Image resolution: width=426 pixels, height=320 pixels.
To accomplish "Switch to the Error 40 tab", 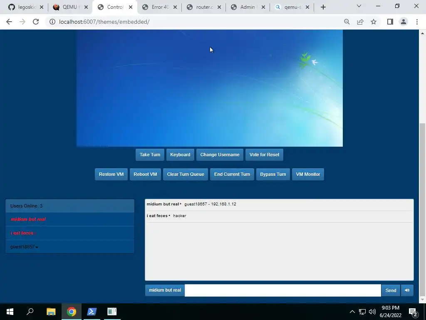I will (160, 7).
